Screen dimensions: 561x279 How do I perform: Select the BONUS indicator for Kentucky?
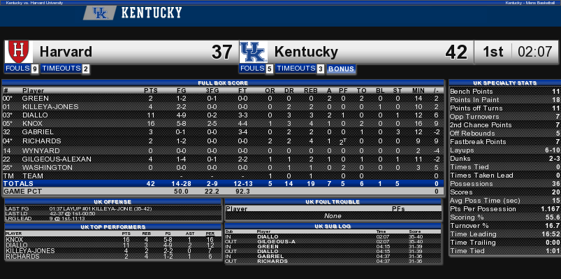point(341,69)
